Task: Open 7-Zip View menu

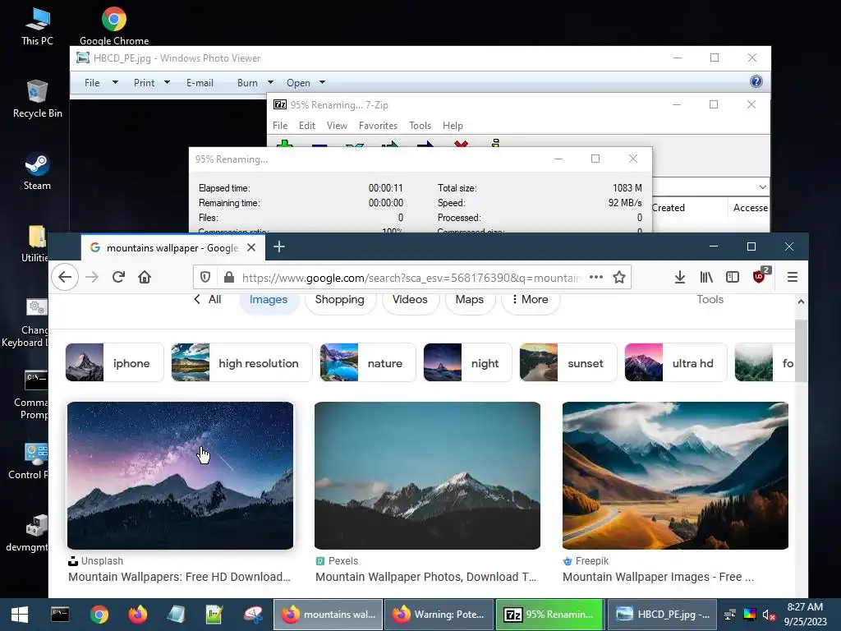Action: (337, 126)
